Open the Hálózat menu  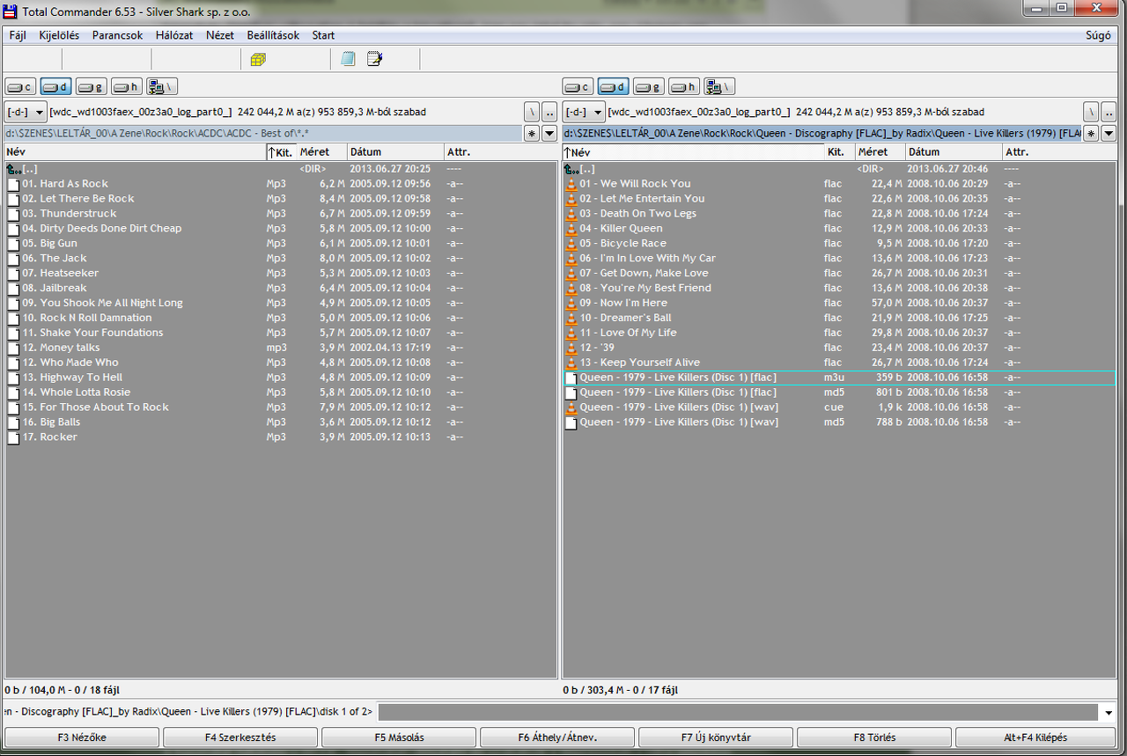tap(174, 35)
